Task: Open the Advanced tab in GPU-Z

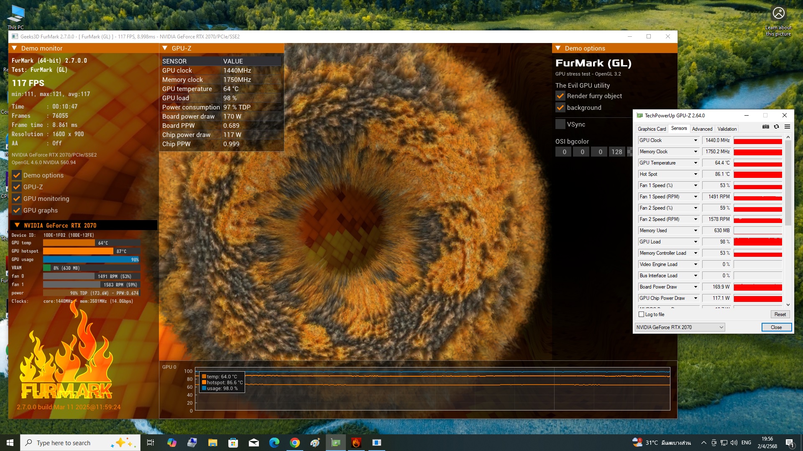Action: coord(702,129)
